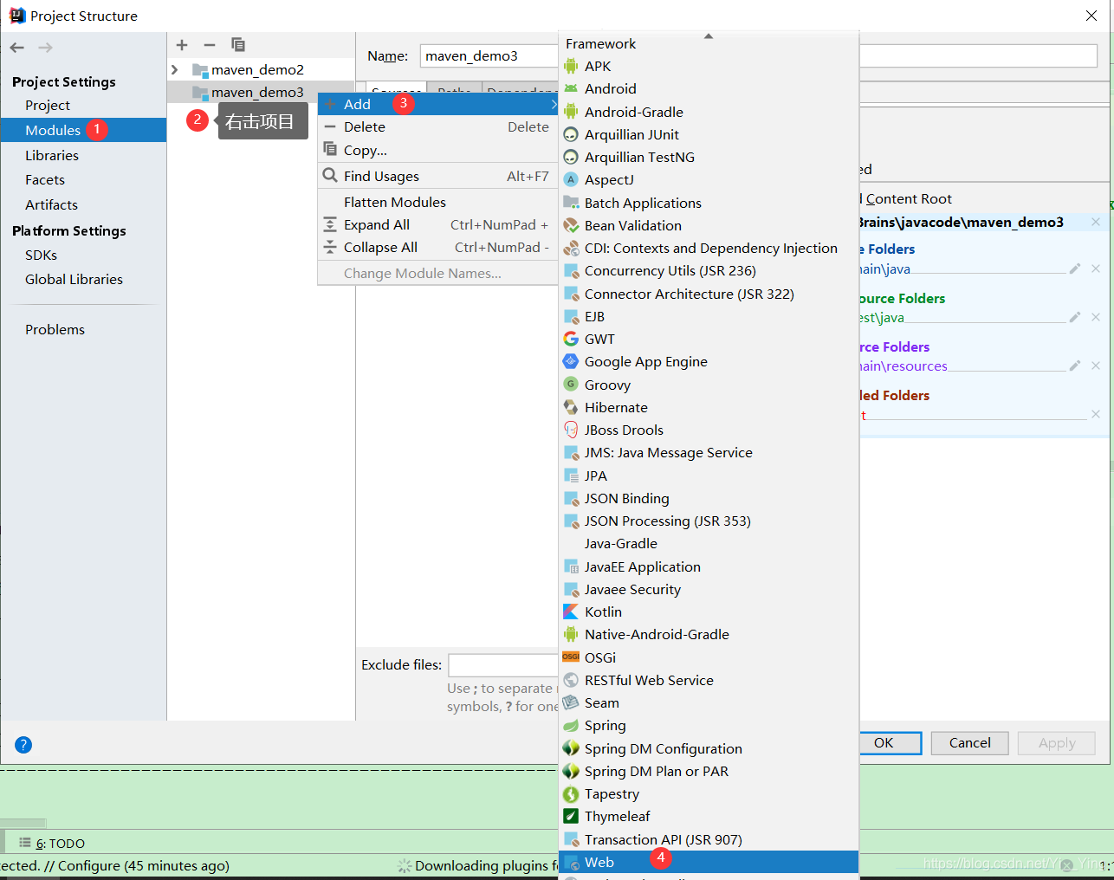Expand the maven_demo2 module tree node
Image resolution: width=1114 pixels, height=880 pixels.
click(175, 69)
